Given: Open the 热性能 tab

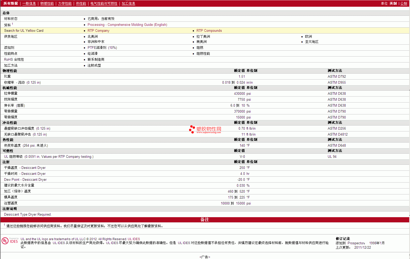Looking at the screenshot, I should pos(81,3).
